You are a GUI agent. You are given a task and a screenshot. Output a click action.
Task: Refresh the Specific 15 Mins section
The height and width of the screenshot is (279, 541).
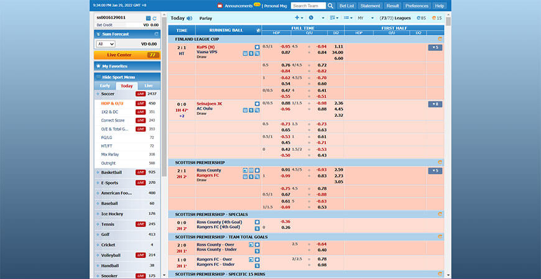click(440, 274)
